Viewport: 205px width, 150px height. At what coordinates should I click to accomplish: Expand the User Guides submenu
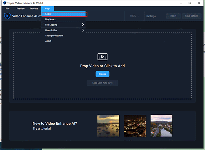[64, 30]
